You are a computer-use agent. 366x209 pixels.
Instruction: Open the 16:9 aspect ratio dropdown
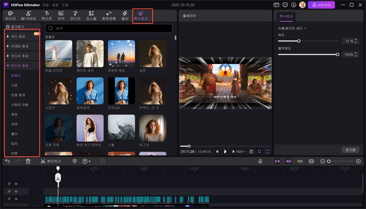240,151
